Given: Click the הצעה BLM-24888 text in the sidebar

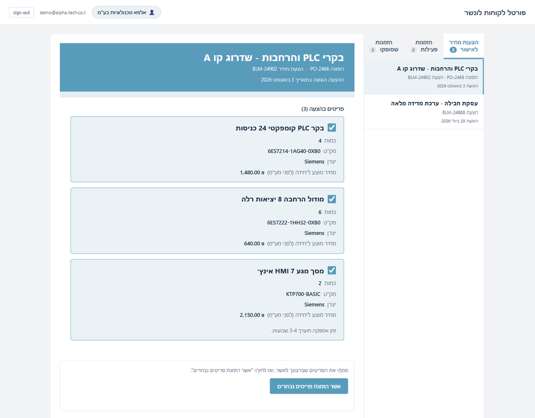Looking at the screenshot, I should coord(460,112).
